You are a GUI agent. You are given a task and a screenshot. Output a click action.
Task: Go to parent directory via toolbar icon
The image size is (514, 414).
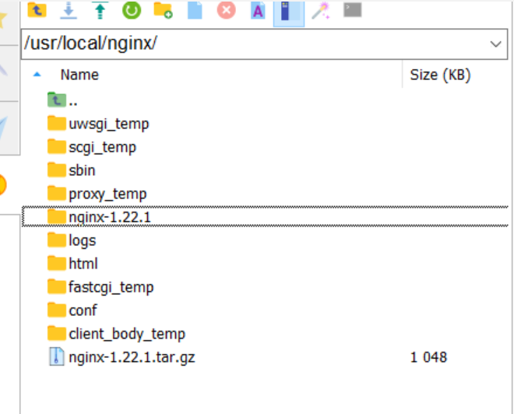click(x=36, y=9)
